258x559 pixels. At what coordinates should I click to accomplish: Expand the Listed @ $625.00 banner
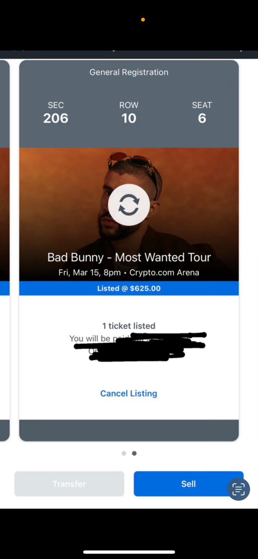(x=129, y=288)
